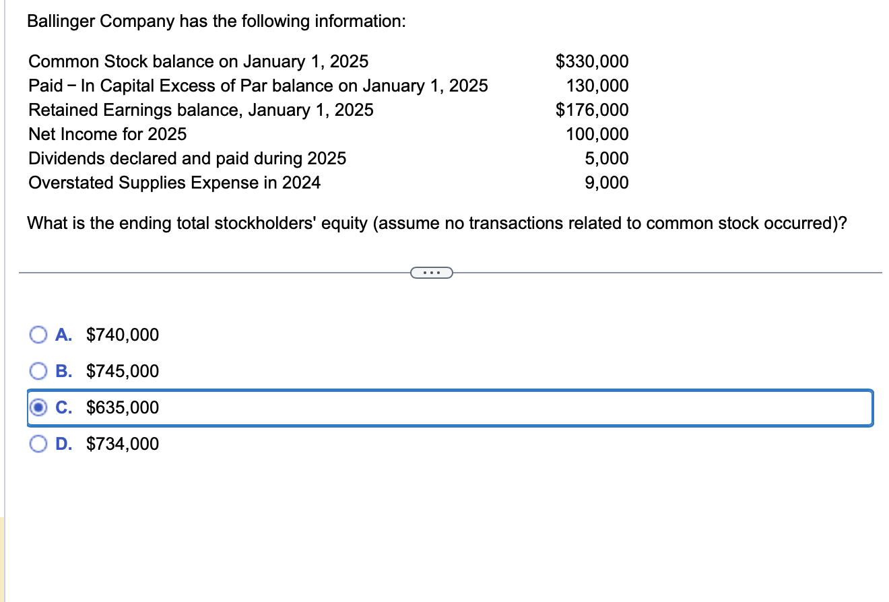The image size is (889, 602).
Task: Select answer choice A radio button
Action: click(38, 334)
